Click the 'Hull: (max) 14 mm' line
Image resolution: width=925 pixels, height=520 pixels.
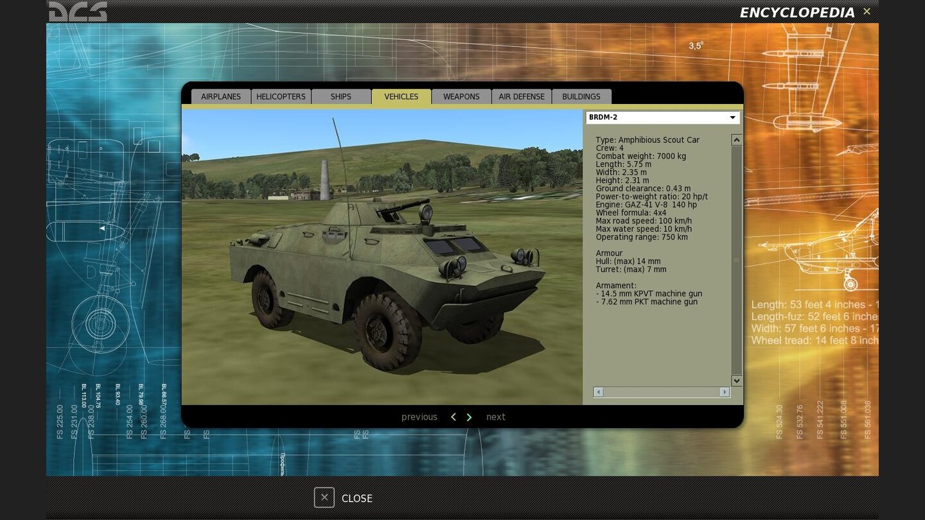click(x=628, y=261)
